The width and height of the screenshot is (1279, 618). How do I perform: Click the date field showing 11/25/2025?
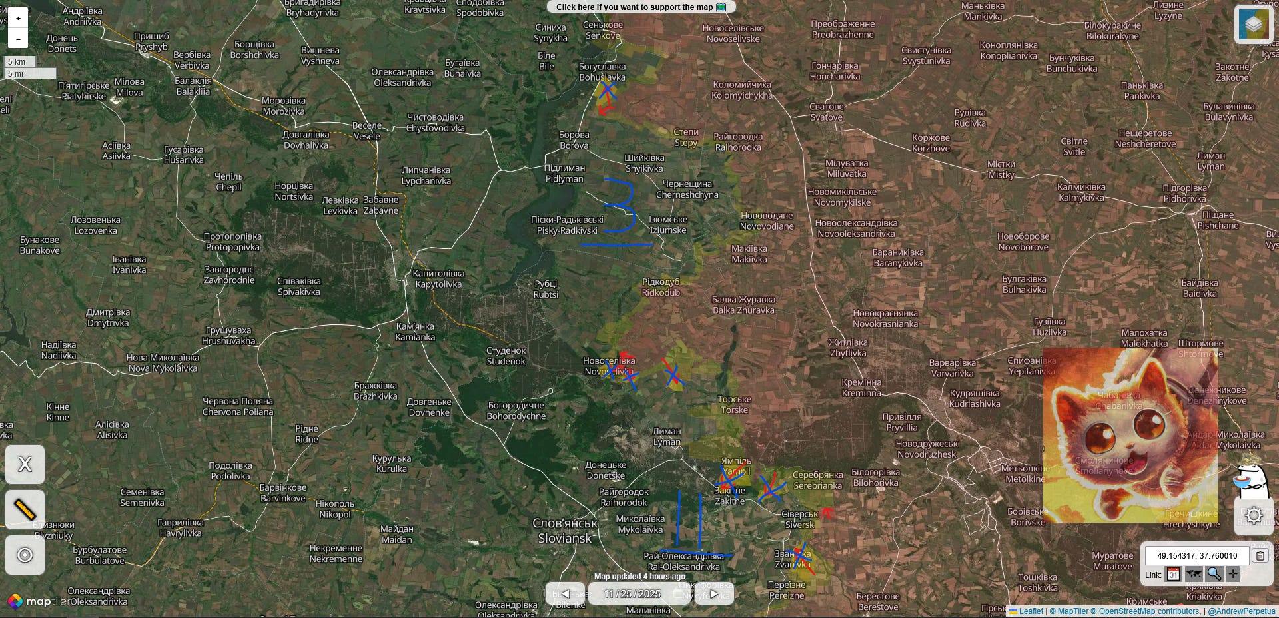coord(640,594)
